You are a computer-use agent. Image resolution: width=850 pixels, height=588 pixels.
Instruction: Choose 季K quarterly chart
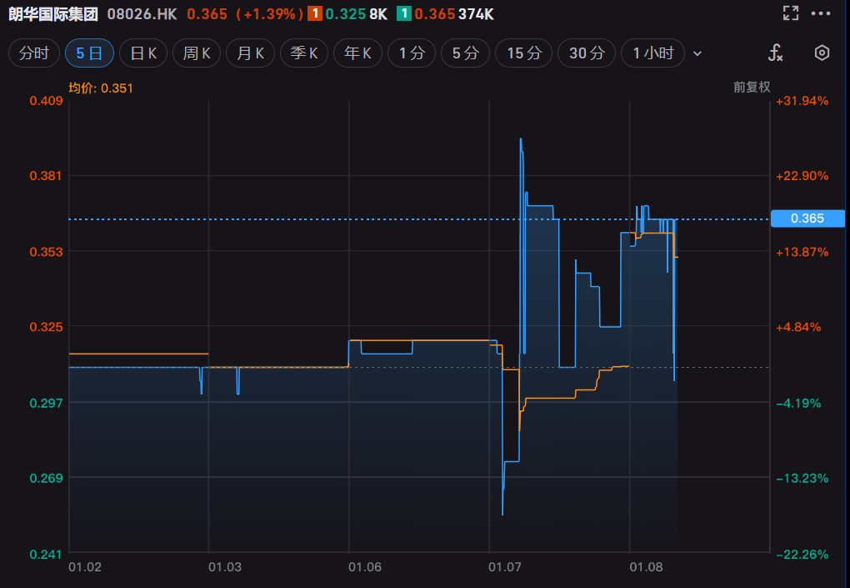click(x=303, y=53)
